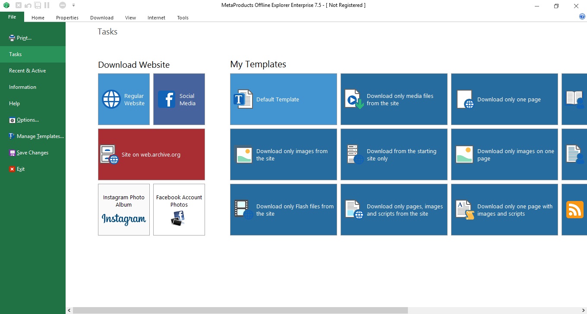Image resolution: width=587 pixels, height=314 pixels.
Task: Select Download from the starting site only
Action: (394, 154)
